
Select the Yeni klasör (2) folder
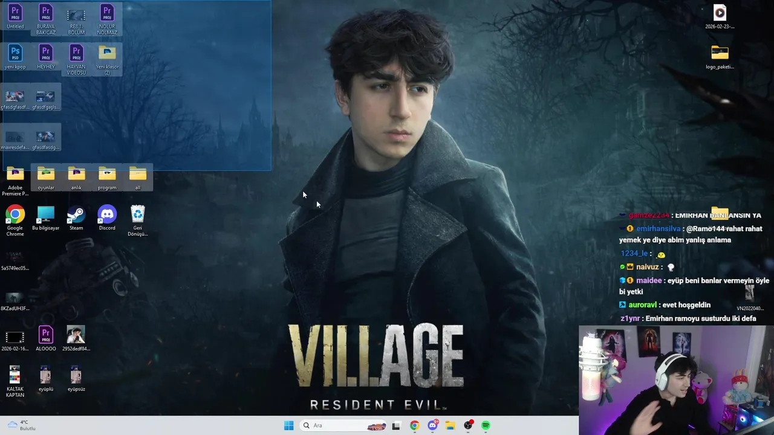click(107, 60)
